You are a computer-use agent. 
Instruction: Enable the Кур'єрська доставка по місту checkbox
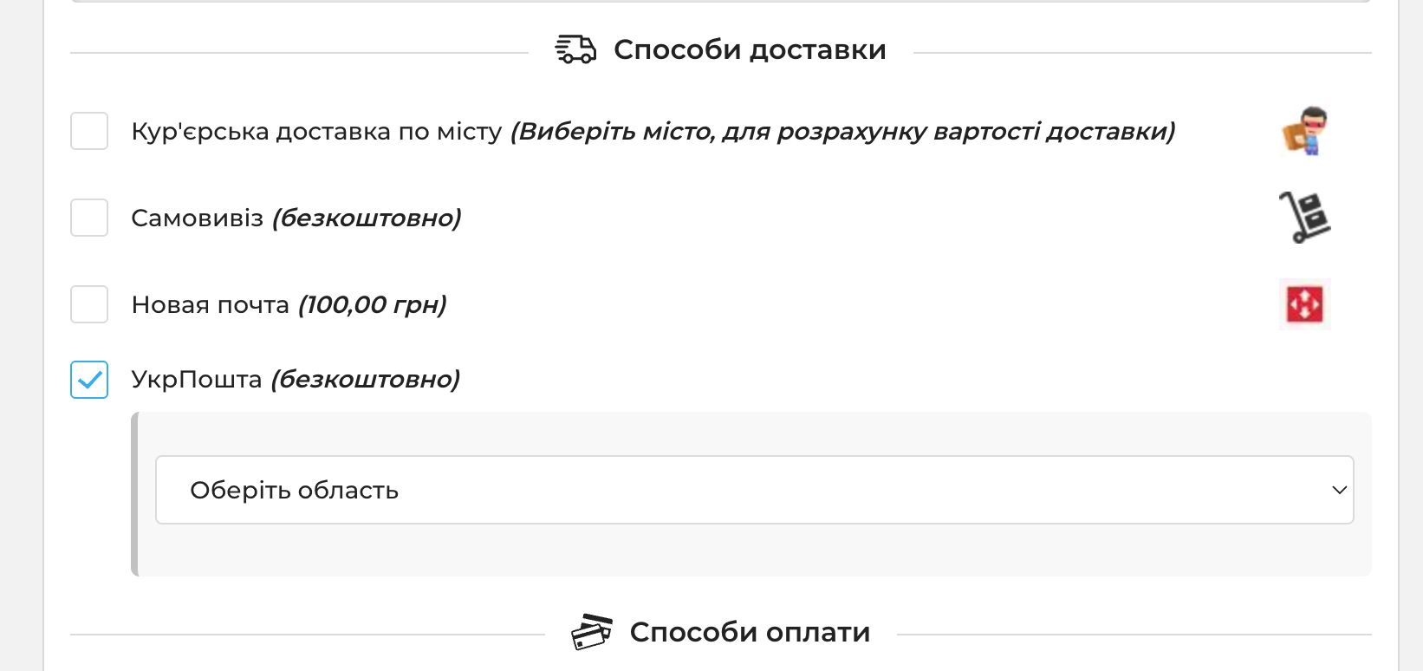(x=89, y=131)
